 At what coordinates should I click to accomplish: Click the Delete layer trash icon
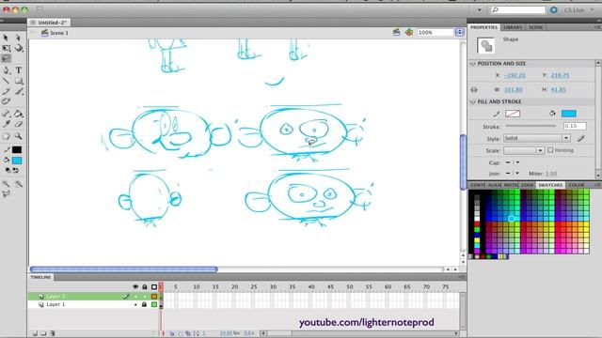(x=53, y=333)
